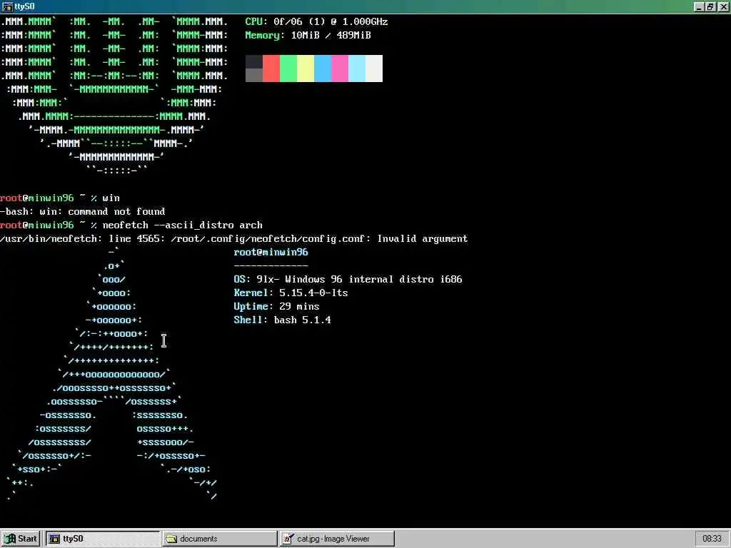Click '-bash: win: command not found' line
This screenshot has height=548, width=731.
pos(83,211)
